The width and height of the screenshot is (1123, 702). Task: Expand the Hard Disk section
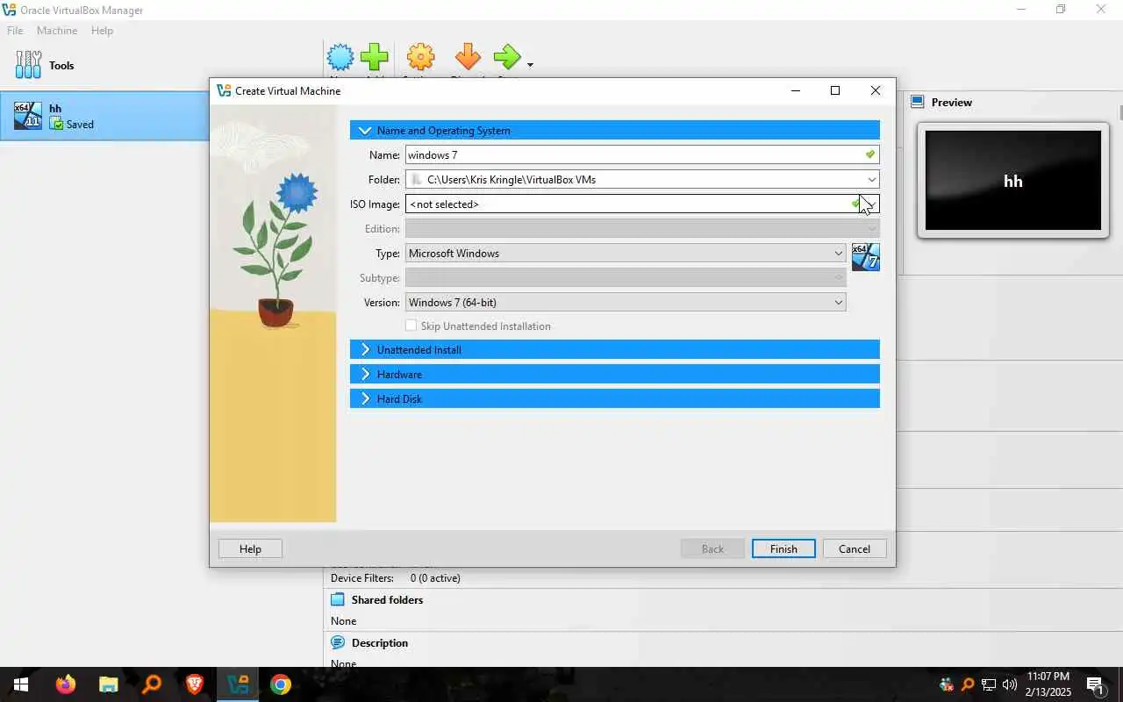coord(614,399)
